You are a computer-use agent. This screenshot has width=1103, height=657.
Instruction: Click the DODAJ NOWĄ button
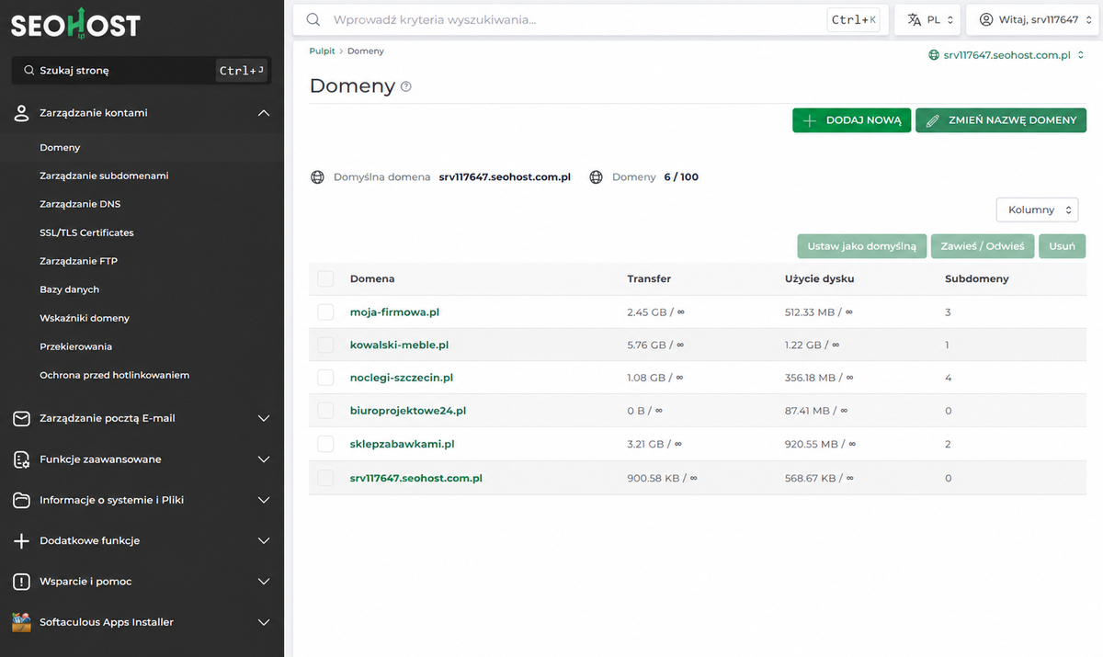pyautogui.click(x=851, y=120)
